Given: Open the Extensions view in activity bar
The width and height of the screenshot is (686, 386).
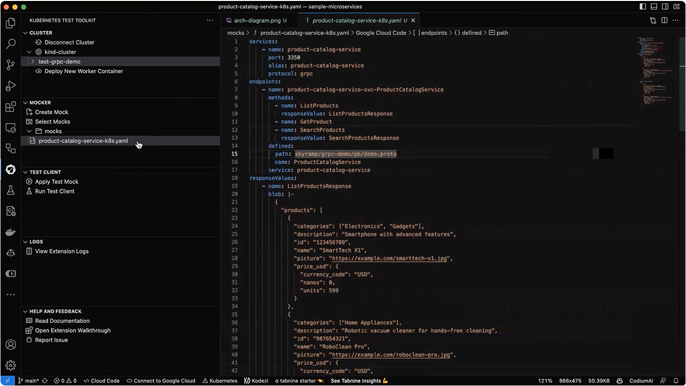Looking at the screenshot, I should (x=11, y=107).
